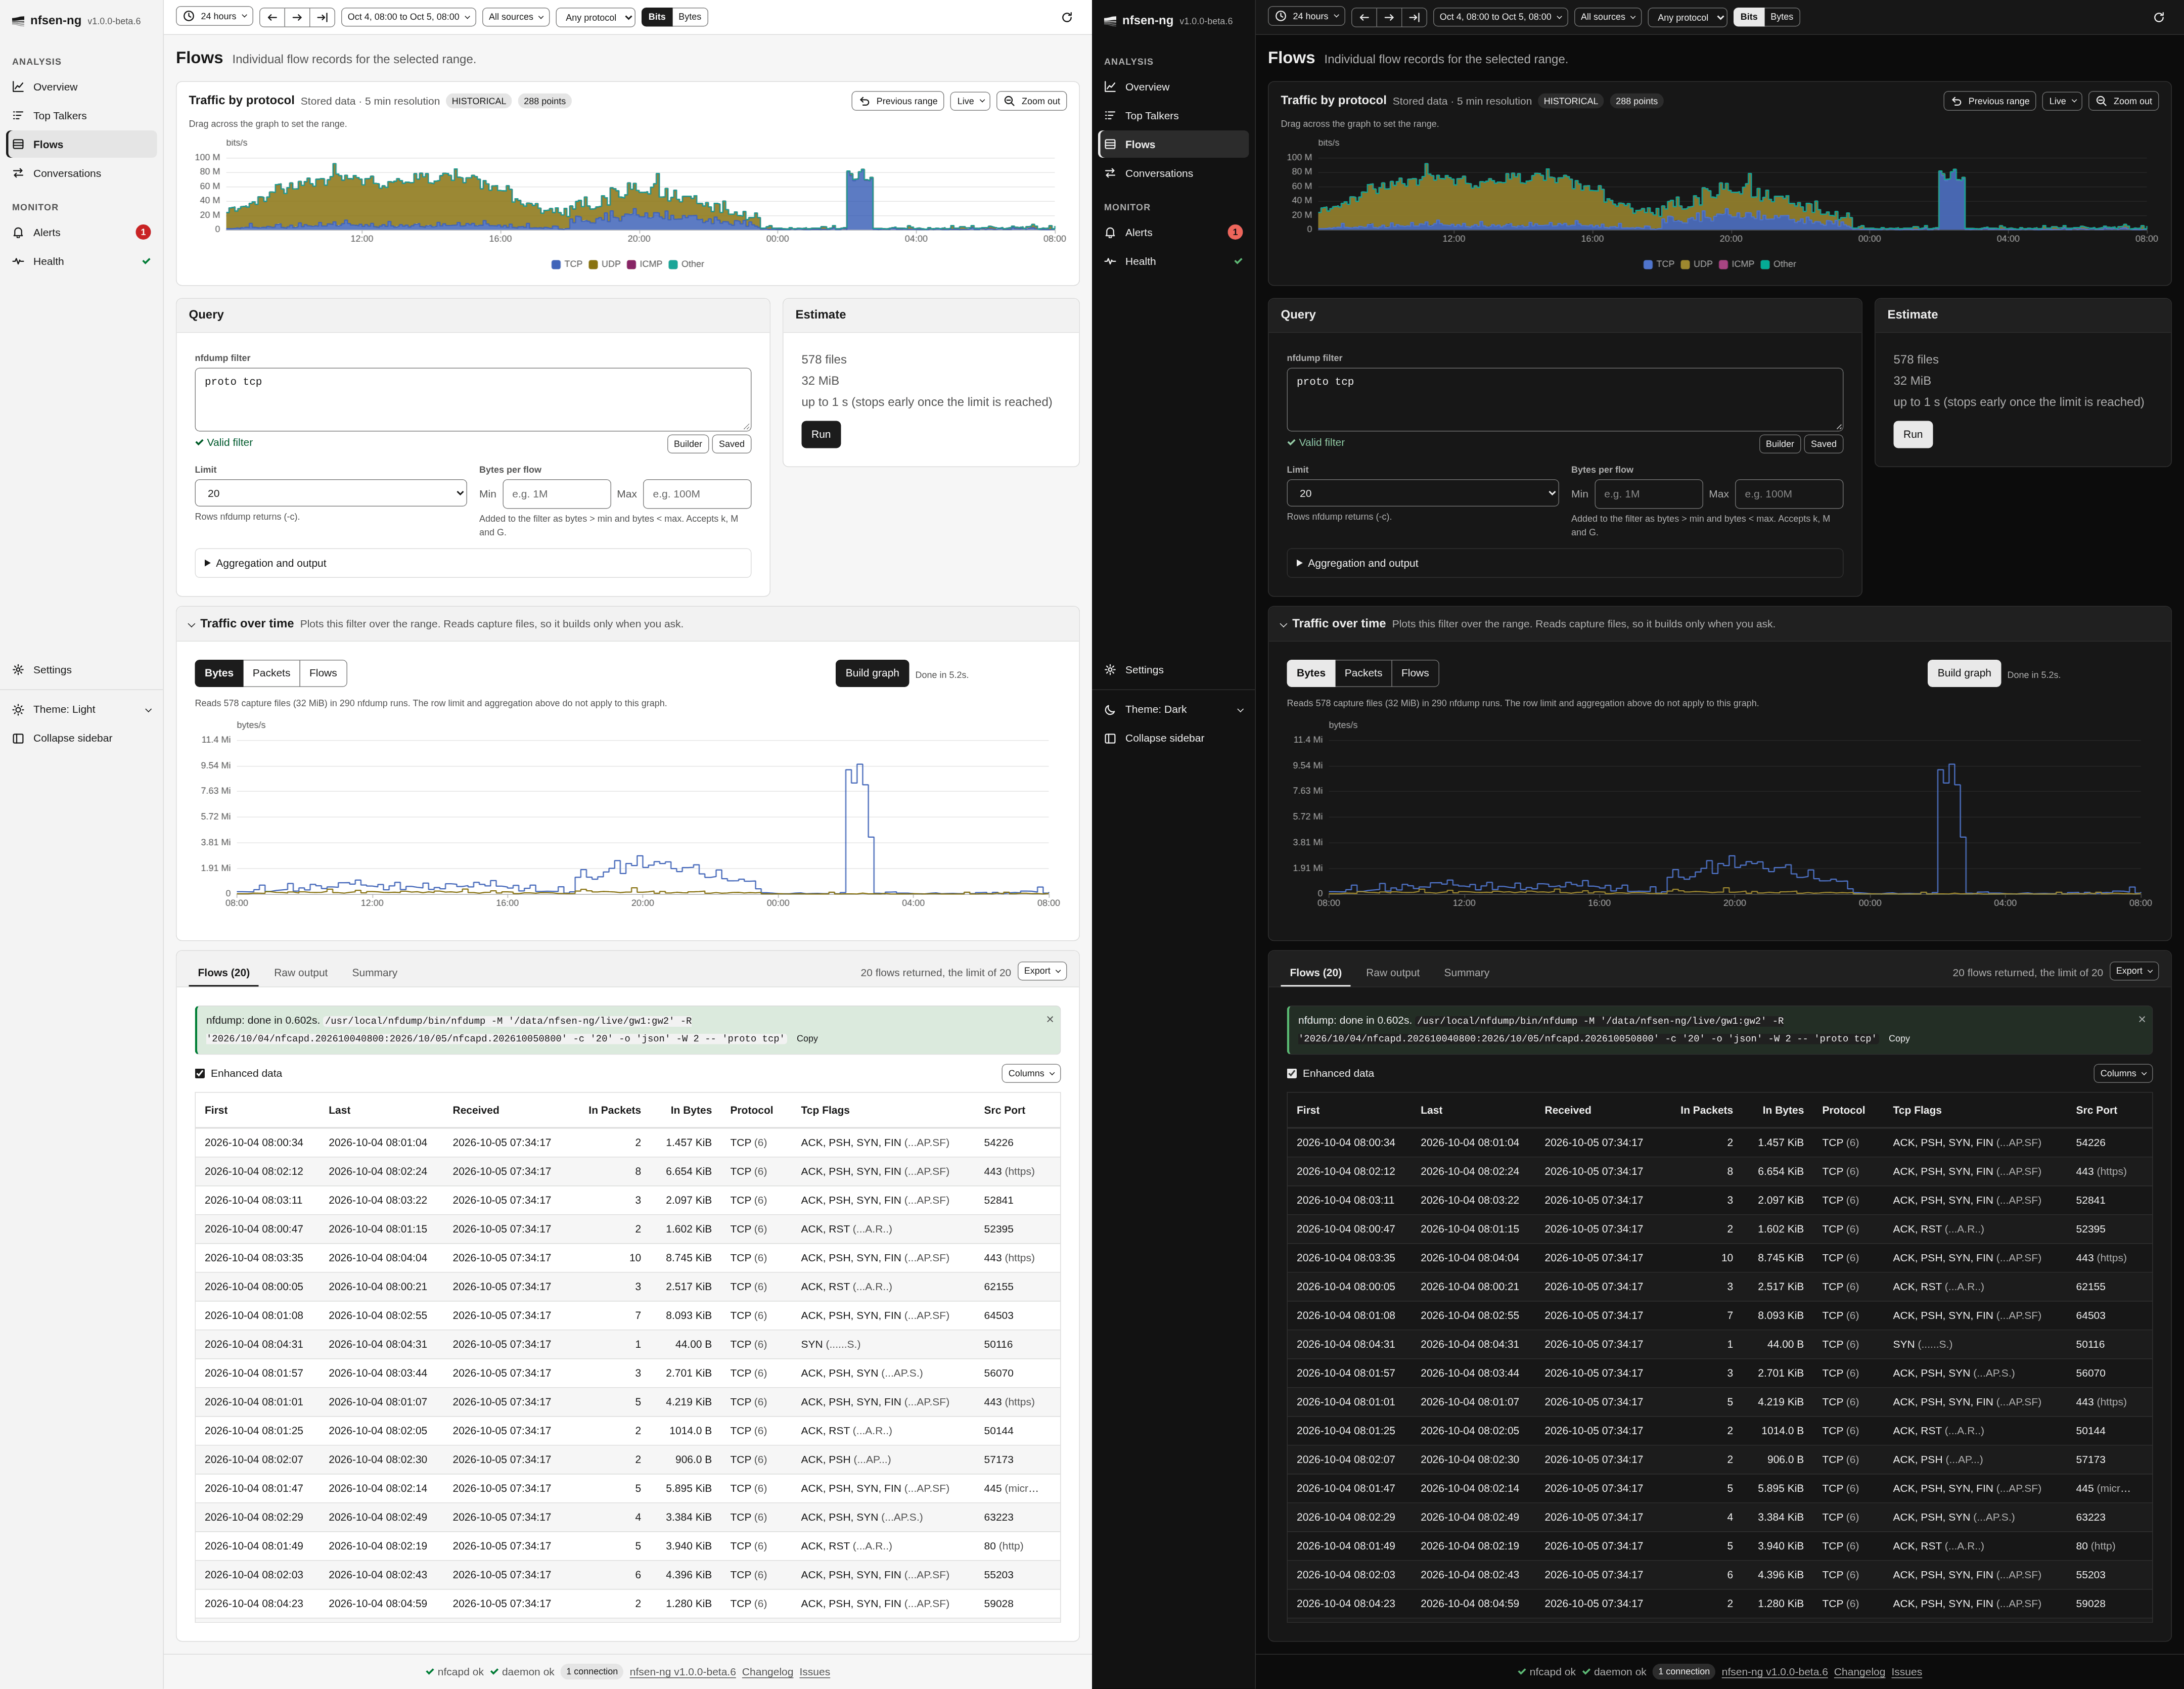The width and height of the screenshot is (2184, 1689).
Task: Step to previous time range, light theme
Action: click(272, 17)
